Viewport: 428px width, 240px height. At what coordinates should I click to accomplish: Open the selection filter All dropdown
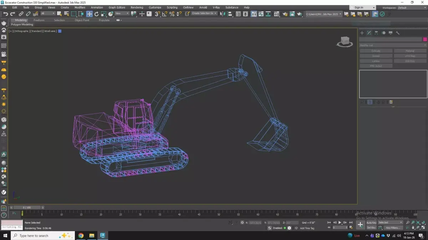[48, 14]
